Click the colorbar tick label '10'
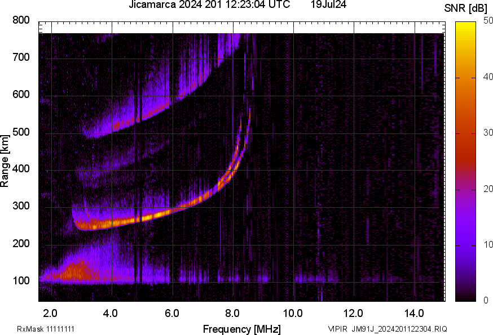This screenshot has width=493, height=335. (488, 244)
